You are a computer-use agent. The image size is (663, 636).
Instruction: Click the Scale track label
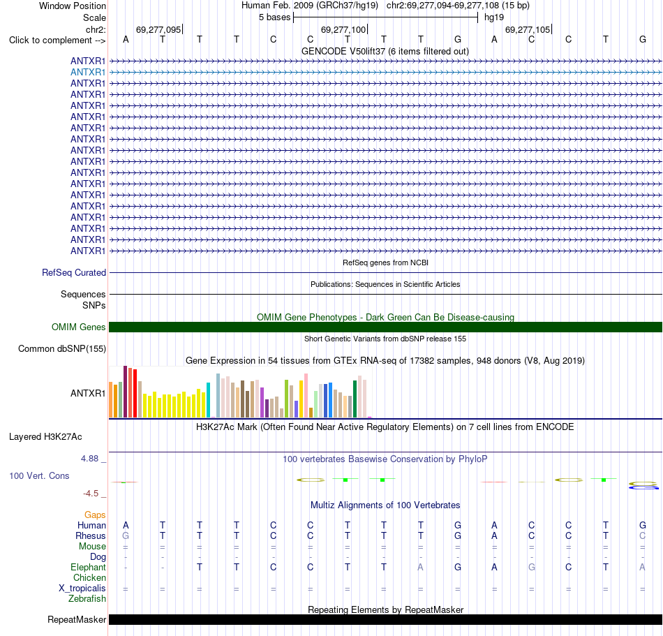tap(94, 17)
